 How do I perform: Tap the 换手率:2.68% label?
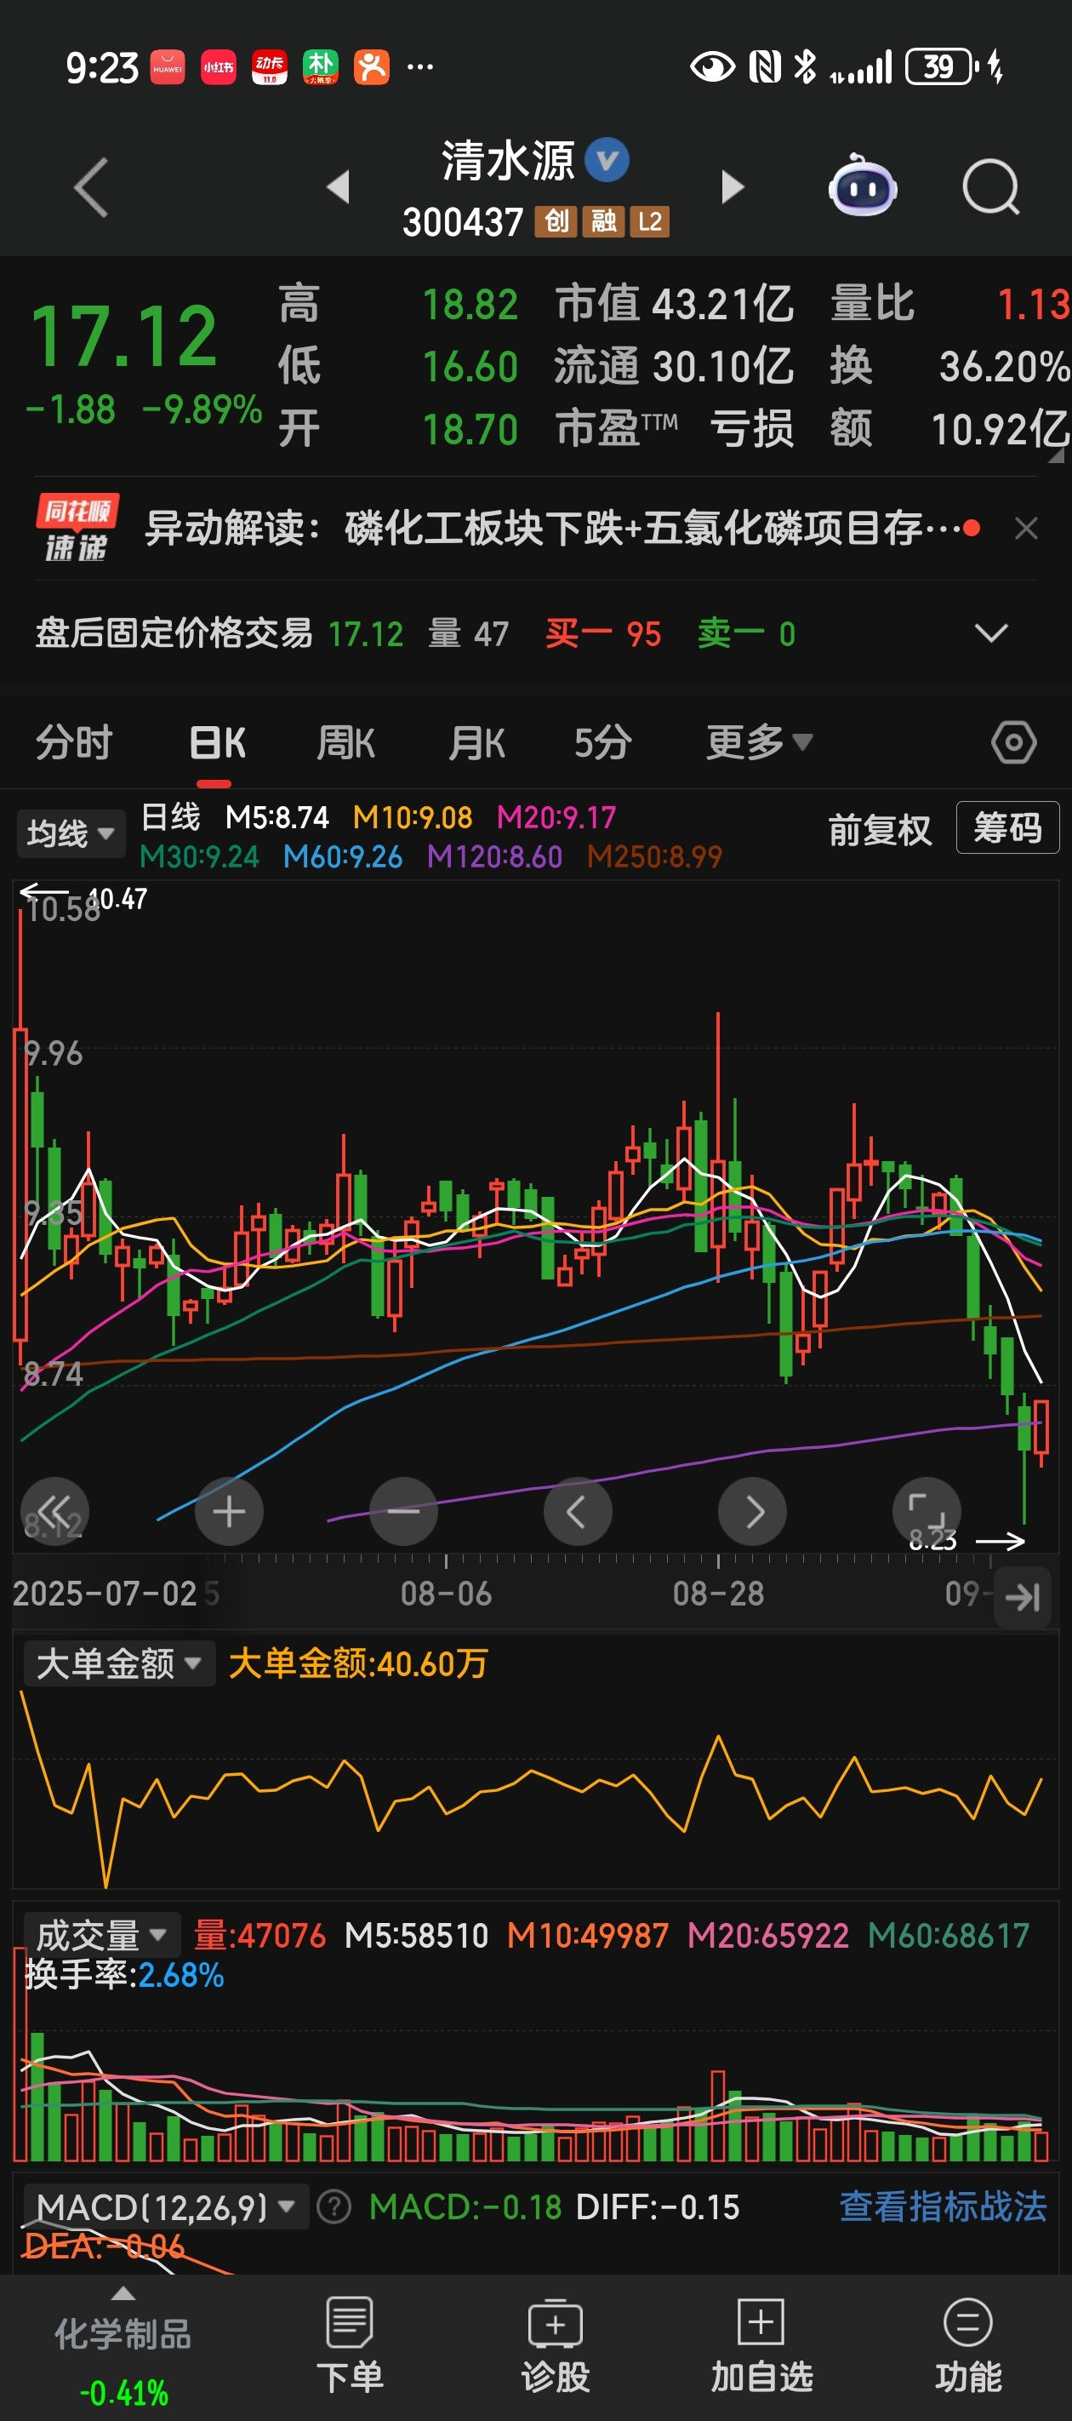click(x=124, y=1975)
